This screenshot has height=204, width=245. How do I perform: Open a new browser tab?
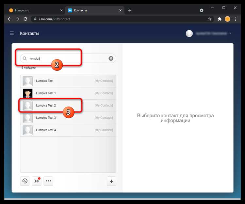pyautogui.click(x=130, y=10)
